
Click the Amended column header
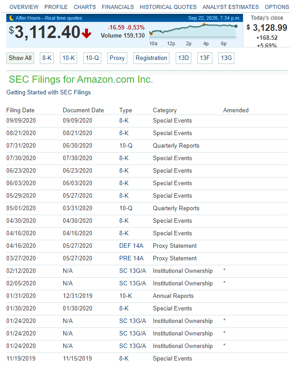tap(236, 110)
